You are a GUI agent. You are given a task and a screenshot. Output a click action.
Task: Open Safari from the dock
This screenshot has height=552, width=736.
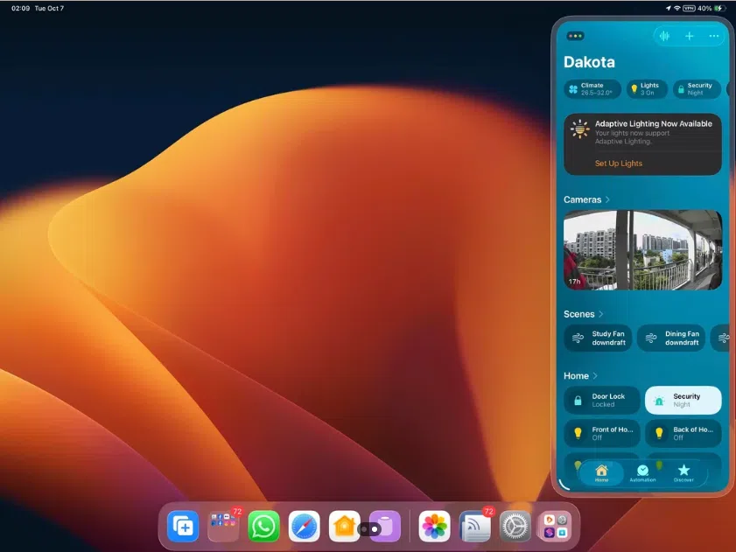click(x=304, y=526)
